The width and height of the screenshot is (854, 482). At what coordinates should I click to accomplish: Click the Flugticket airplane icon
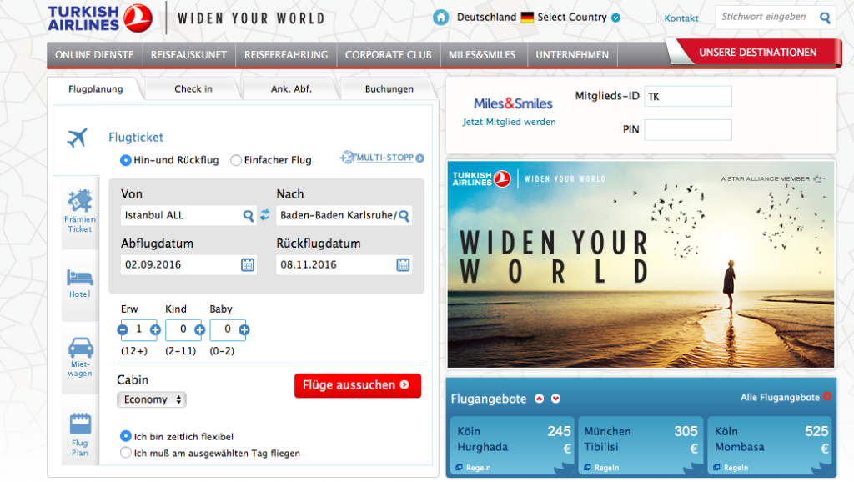coord(77,138)
